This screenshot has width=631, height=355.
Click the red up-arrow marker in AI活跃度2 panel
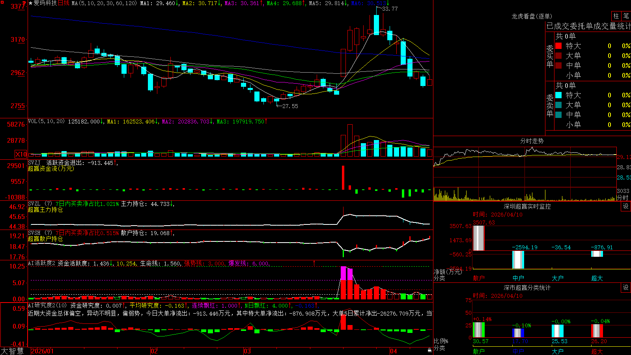coord(314,263)
